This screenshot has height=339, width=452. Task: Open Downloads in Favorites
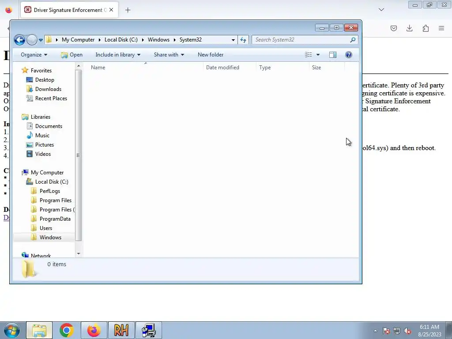(x=48, y=89)
